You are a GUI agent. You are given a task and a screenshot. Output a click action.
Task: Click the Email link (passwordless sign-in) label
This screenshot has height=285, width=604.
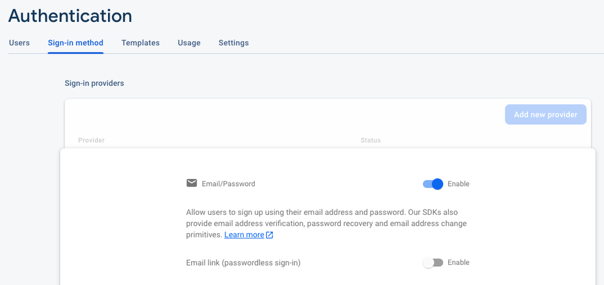point(243,263)
